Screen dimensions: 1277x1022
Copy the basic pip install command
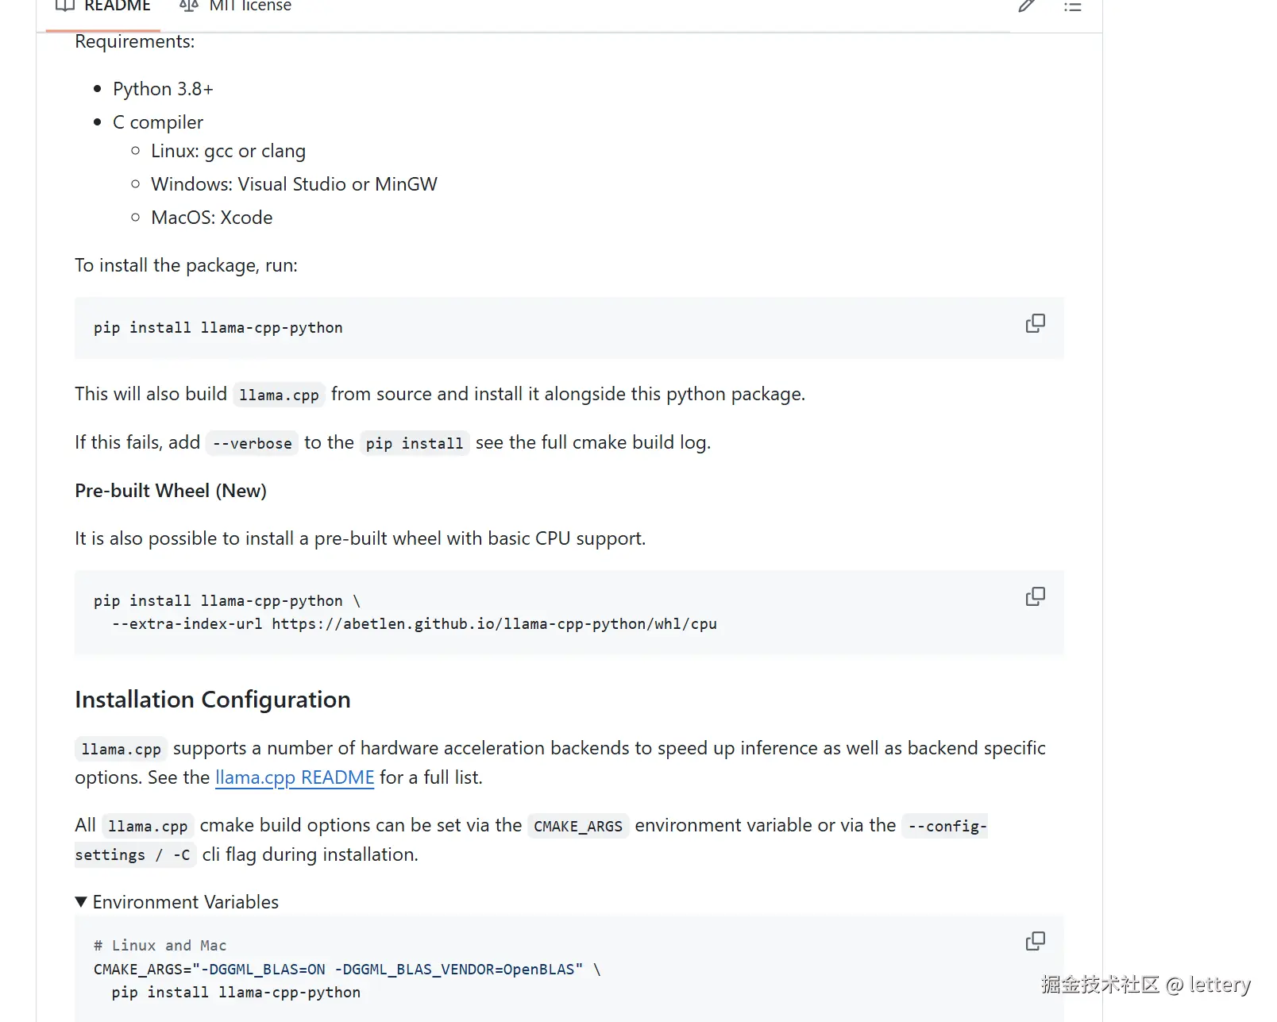[1035, 324]
